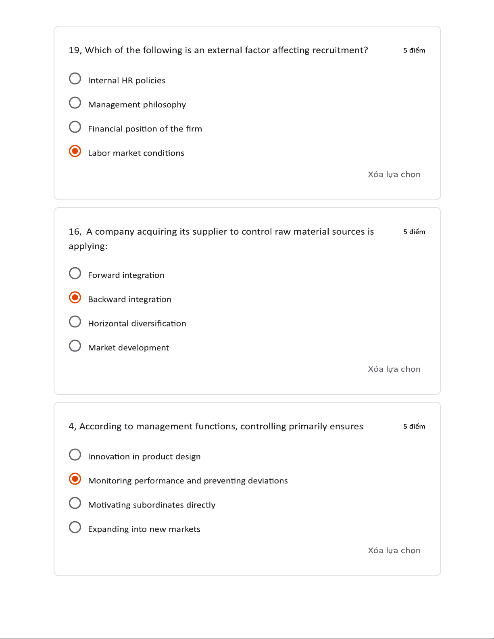The image size is (494, 639).
Task: Choose Management philosophy radio button
Action: pos(75,103)
